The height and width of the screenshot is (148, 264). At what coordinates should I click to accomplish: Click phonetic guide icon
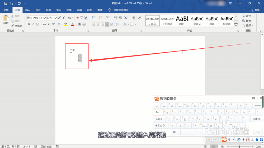coord(82,18)
